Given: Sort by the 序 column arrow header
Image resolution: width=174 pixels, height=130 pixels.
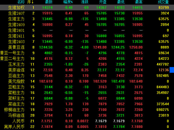Looking at the screenshot, I should 30,2.
